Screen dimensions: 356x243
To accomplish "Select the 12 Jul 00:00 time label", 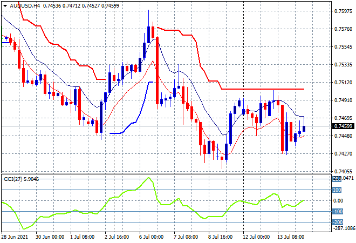I will pos(257,237).
